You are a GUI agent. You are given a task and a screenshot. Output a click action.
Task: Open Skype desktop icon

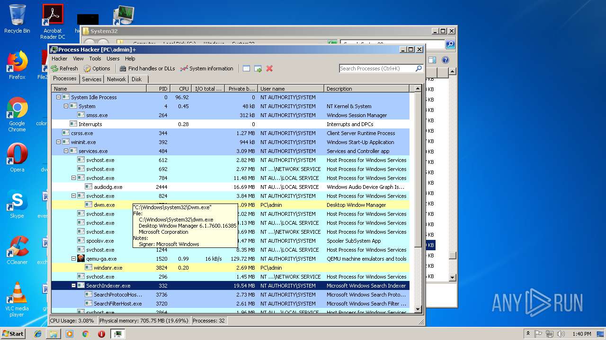point(17,204)
